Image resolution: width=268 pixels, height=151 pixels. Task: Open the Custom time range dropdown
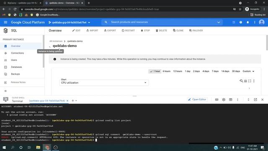(248, 71)
